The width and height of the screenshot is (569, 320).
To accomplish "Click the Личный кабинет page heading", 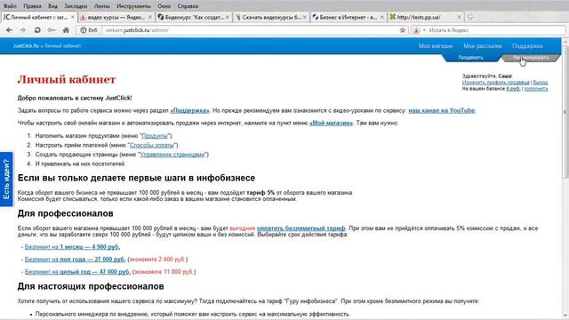I will coord(67,79).
